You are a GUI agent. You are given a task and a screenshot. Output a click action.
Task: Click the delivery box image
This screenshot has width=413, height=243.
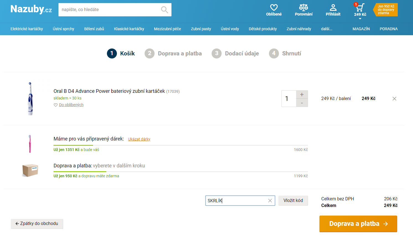pos(30,170)
